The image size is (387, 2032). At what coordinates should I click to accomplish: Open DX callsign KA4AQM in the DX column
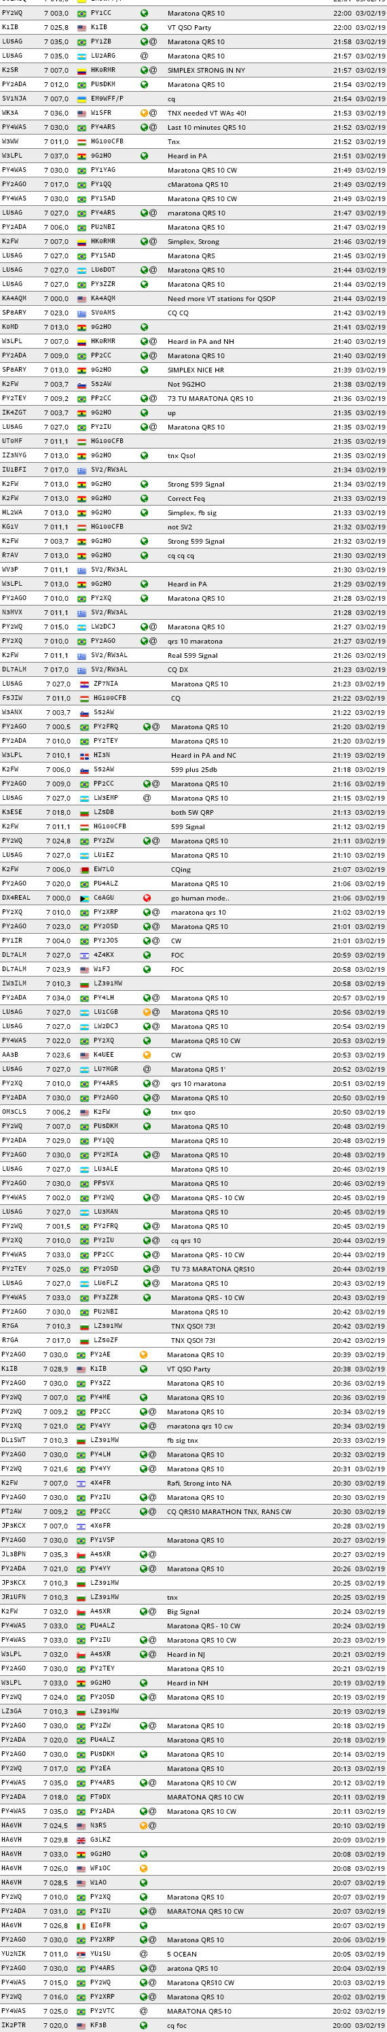pos(103,299)
